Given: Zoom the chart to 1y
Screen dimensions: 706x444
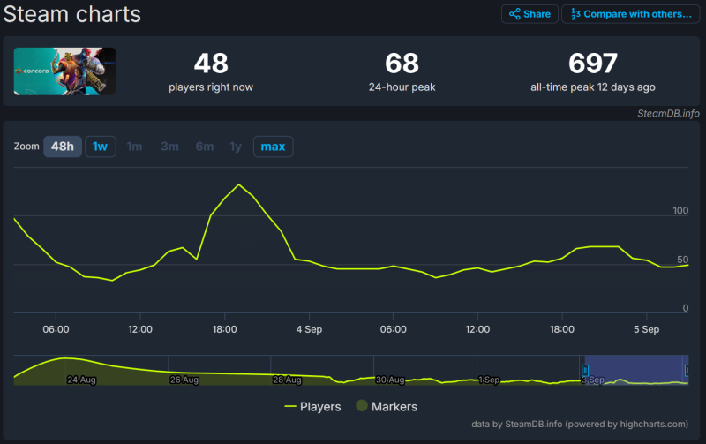Looking at the screenshot, I should pos(236,147).
